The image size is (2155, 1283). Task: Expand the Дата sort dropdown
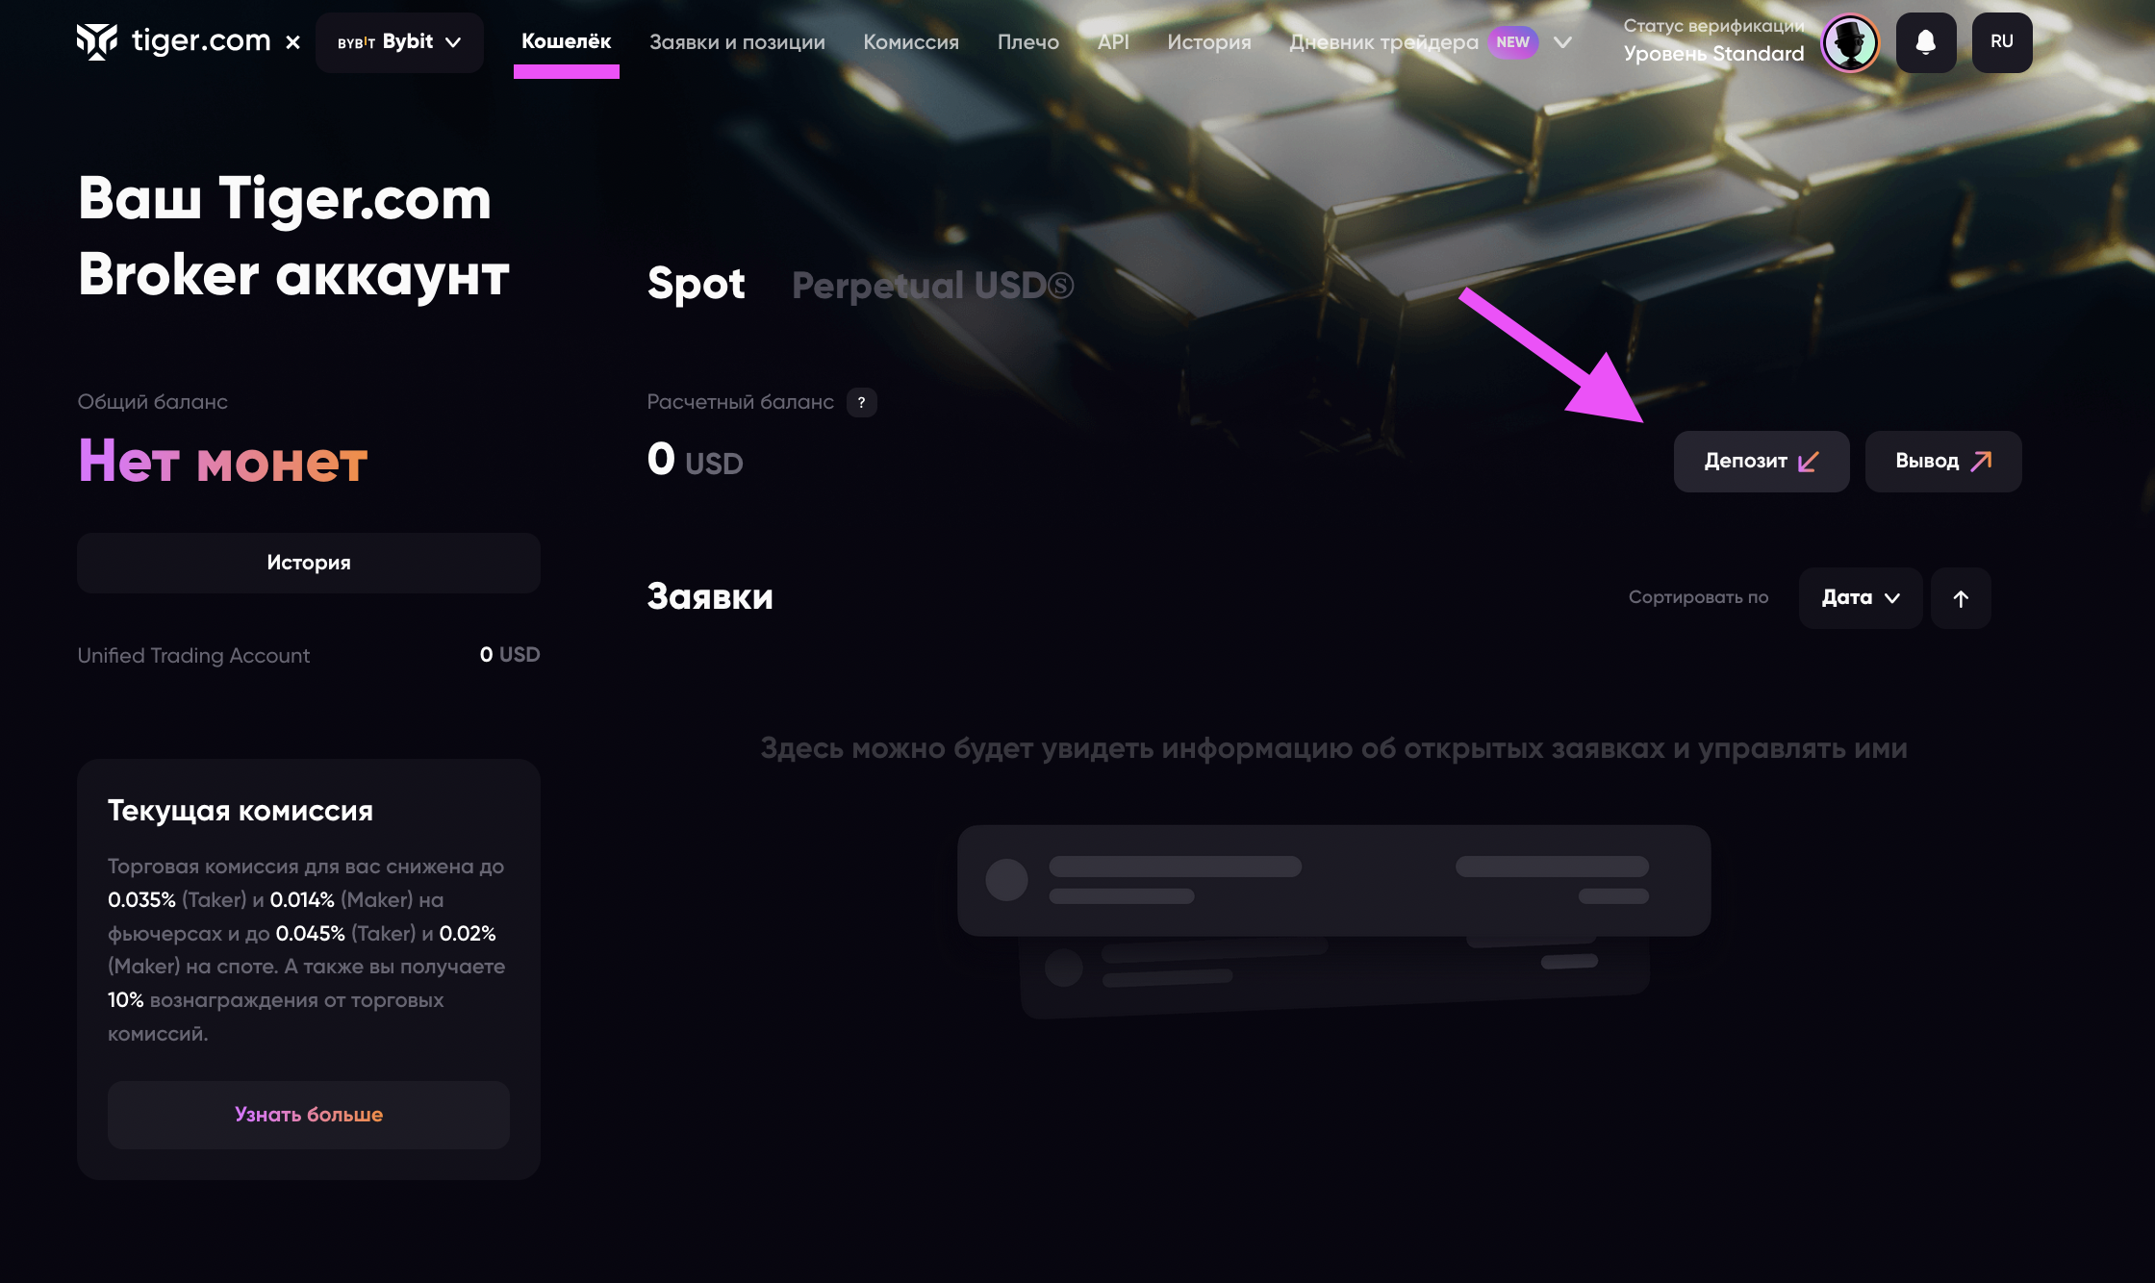pyautogui.click(x=1860, y=598)
